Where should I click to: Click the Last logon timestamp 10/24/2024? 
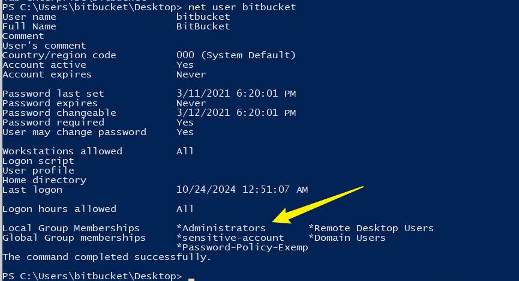pyautogui.click(x=242, y=190)
